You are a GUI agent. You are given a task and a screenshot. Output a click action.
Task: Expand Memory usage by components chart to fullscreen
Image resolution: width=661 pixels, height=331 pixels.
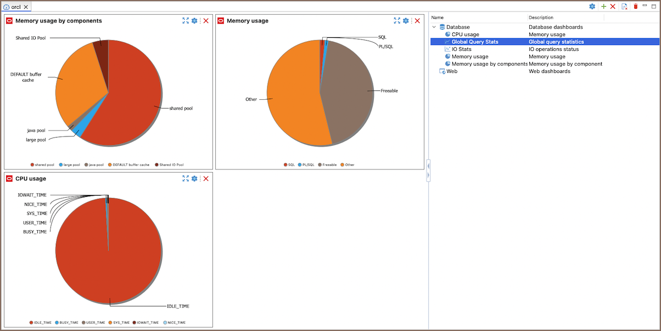point(186,21)
